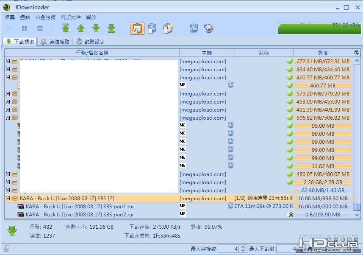Expand the 480.07 MB package row
The width and height of the screenshot is (363, 255).
pos(8,174)
